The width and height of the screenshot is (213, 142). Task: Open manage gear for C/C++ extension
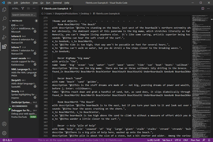point(35,32)
